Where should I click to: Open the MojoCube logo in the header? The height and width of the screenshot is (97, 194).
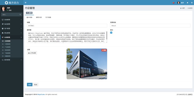pos(12,3)
